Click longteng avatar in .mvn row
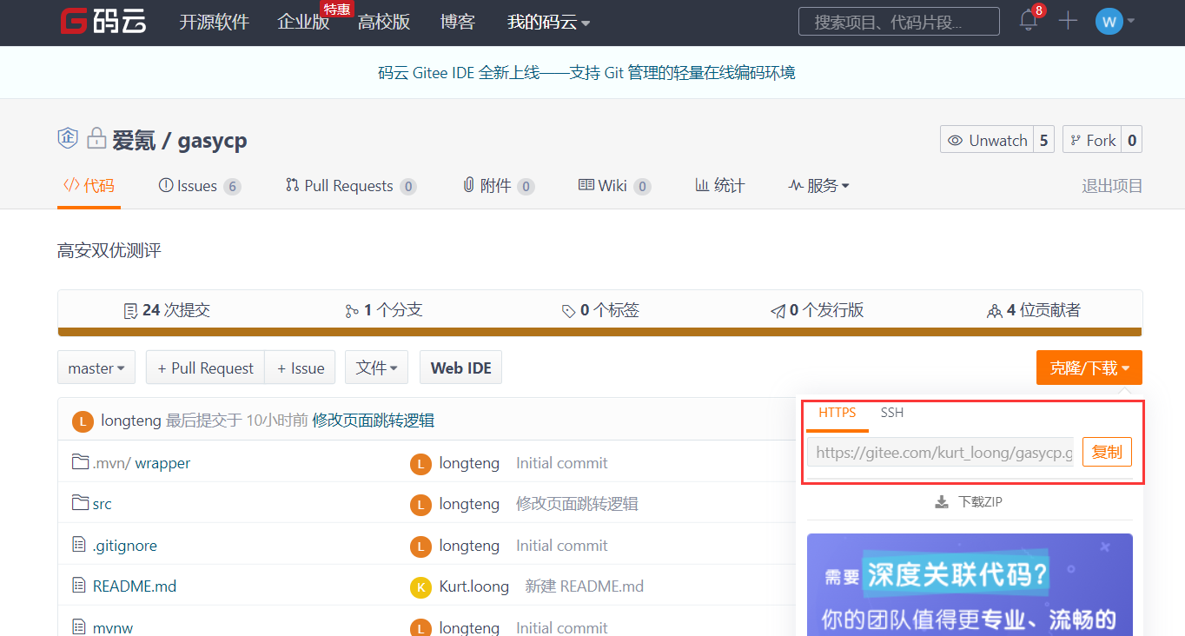Image resolution: width=1185 pixels, height=636 pixels. pyautogui.click(x=420, y=464)
